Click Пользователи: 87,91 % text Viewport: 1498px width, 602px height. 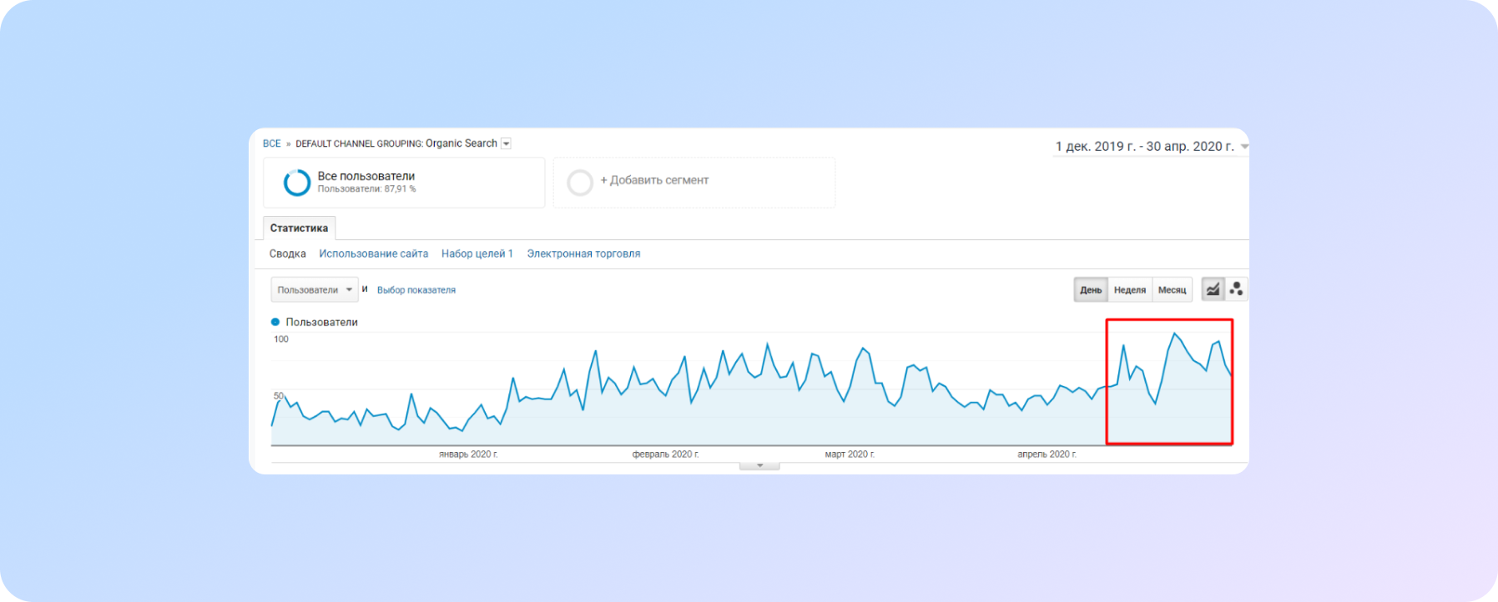click(366, 189)
